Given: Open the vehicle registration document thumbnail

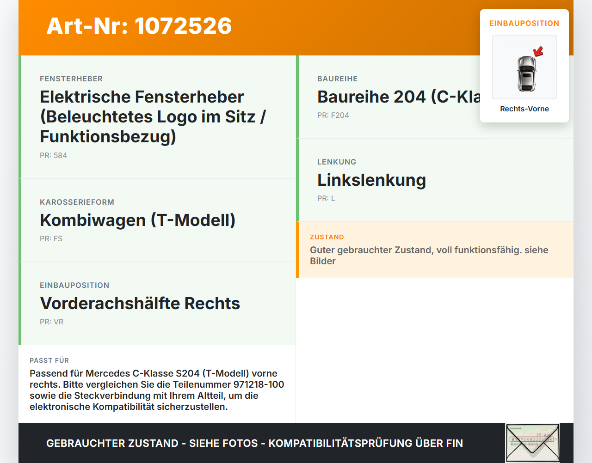Looking at the screenshot, I should [x=532, y=443].
